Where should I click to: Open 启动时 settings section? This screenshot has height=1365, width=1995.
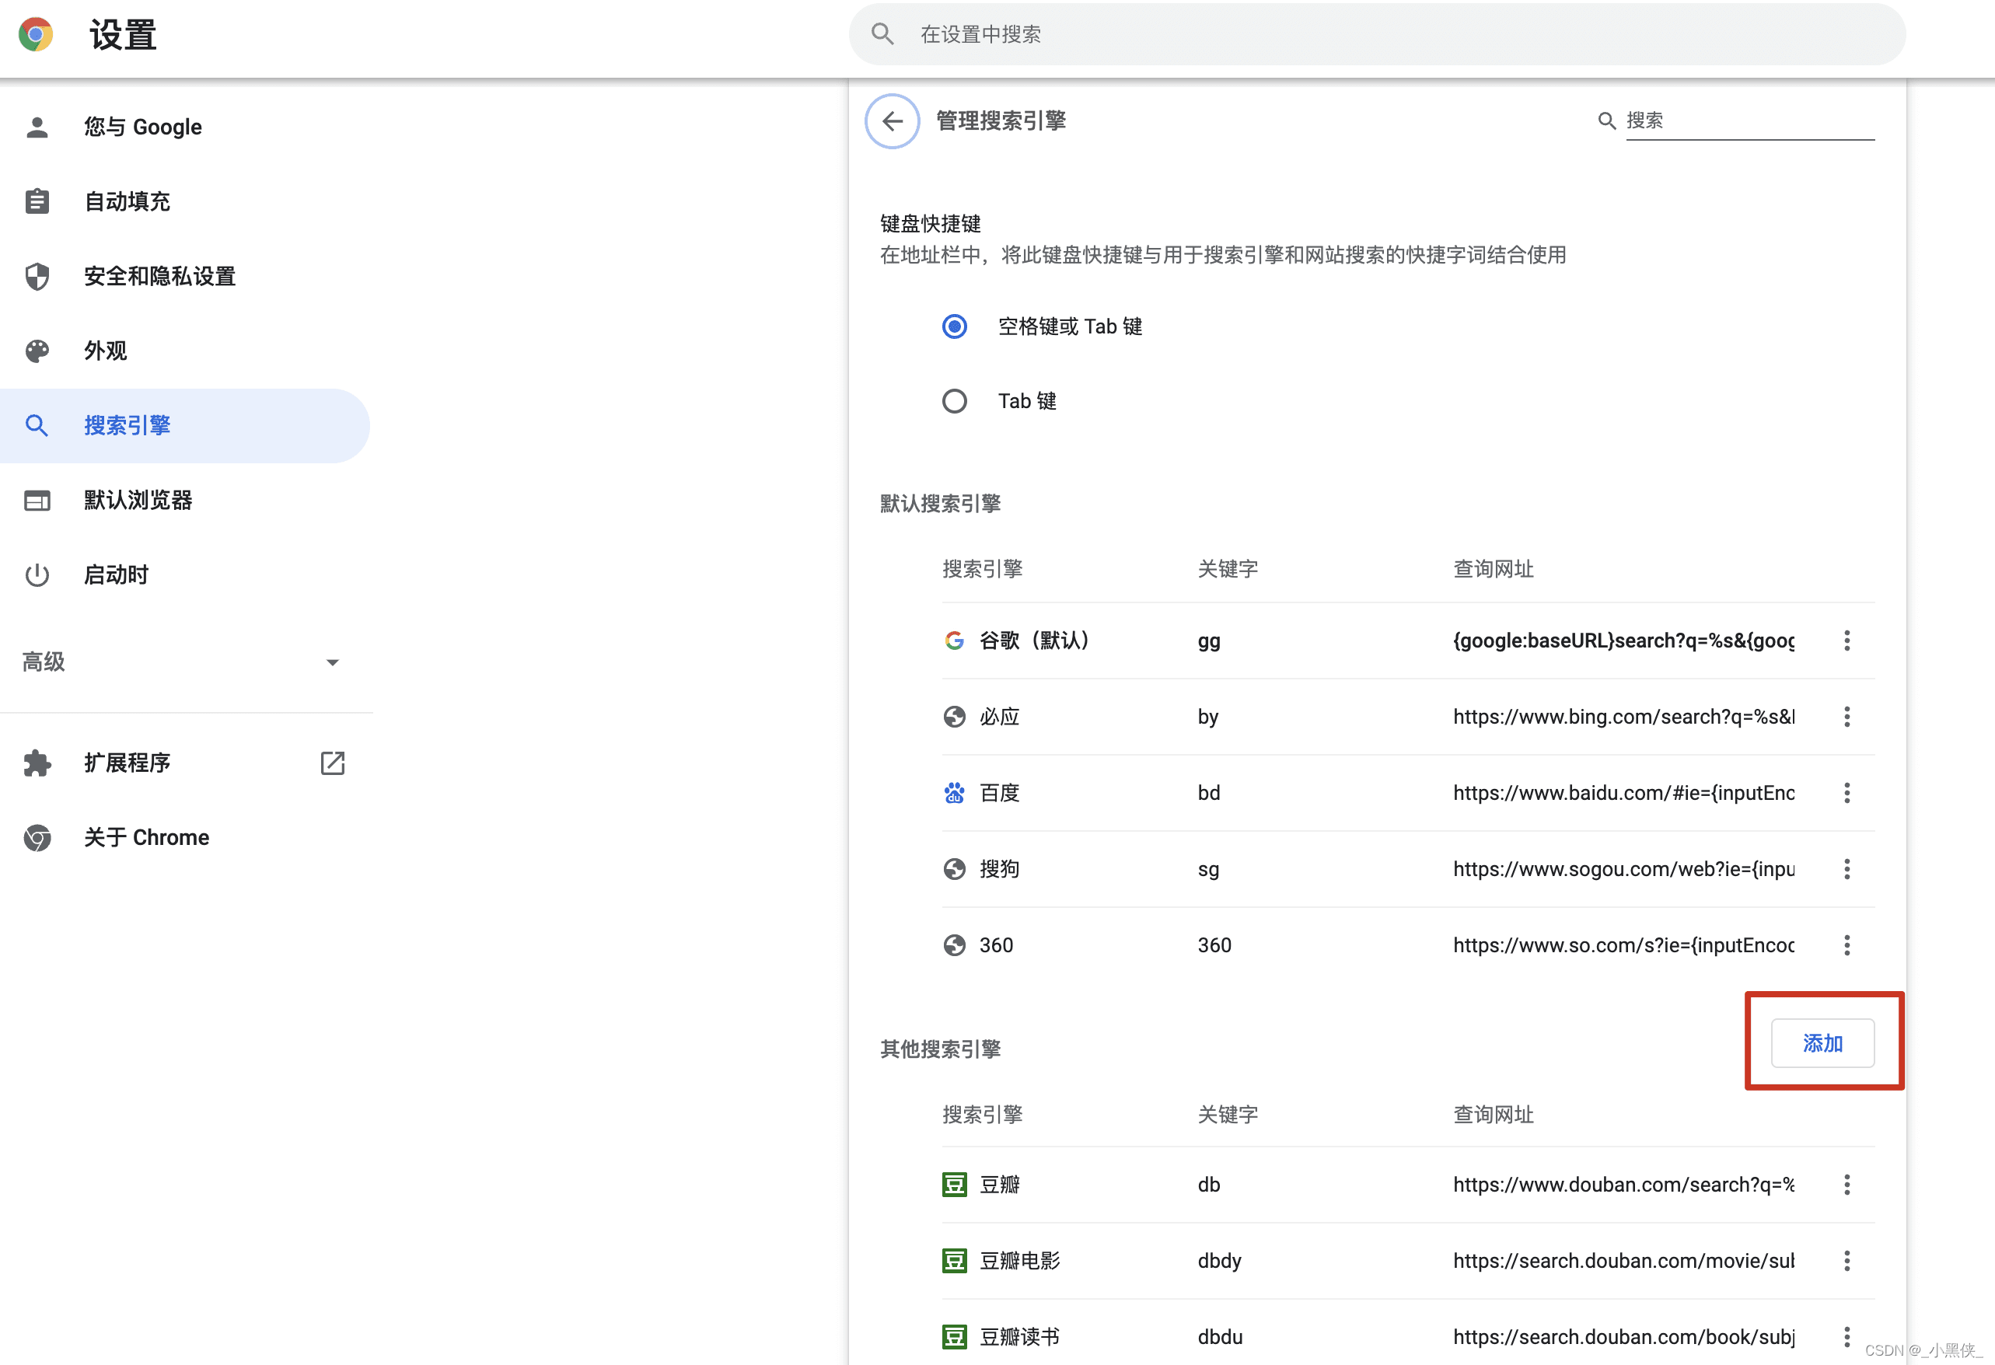(184, 575)
